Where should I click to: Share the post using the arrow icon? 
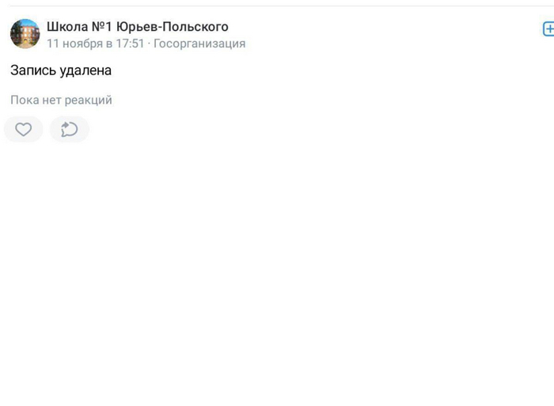coord(70,130)
